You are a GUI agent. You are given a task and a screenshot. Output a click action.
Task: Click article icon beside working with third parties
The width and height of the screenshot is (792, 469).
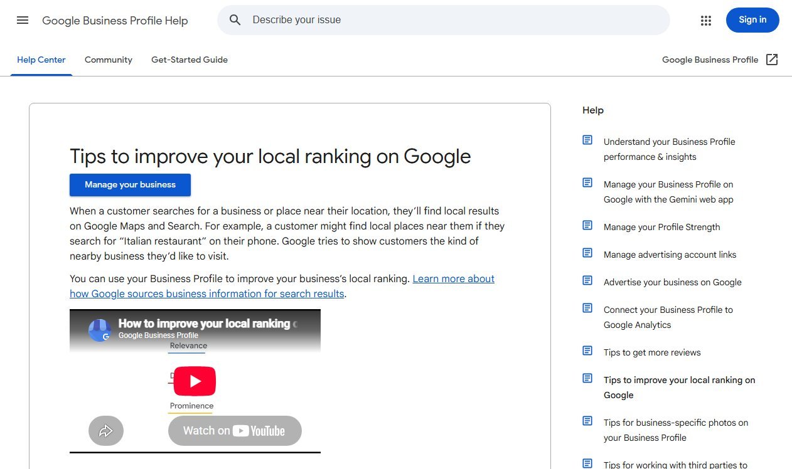(587, 463)
